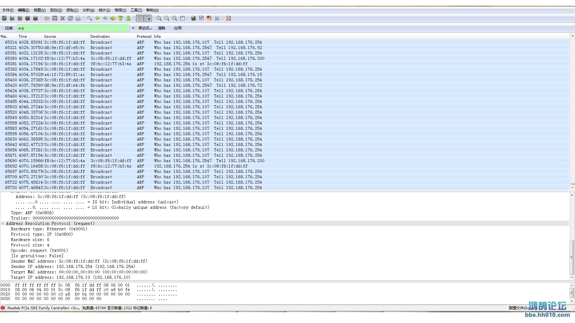
Task: Click expert info red status icon
Action: [x=3, y=308]
